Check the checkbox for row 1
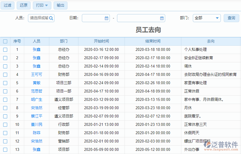 [5, 50]
